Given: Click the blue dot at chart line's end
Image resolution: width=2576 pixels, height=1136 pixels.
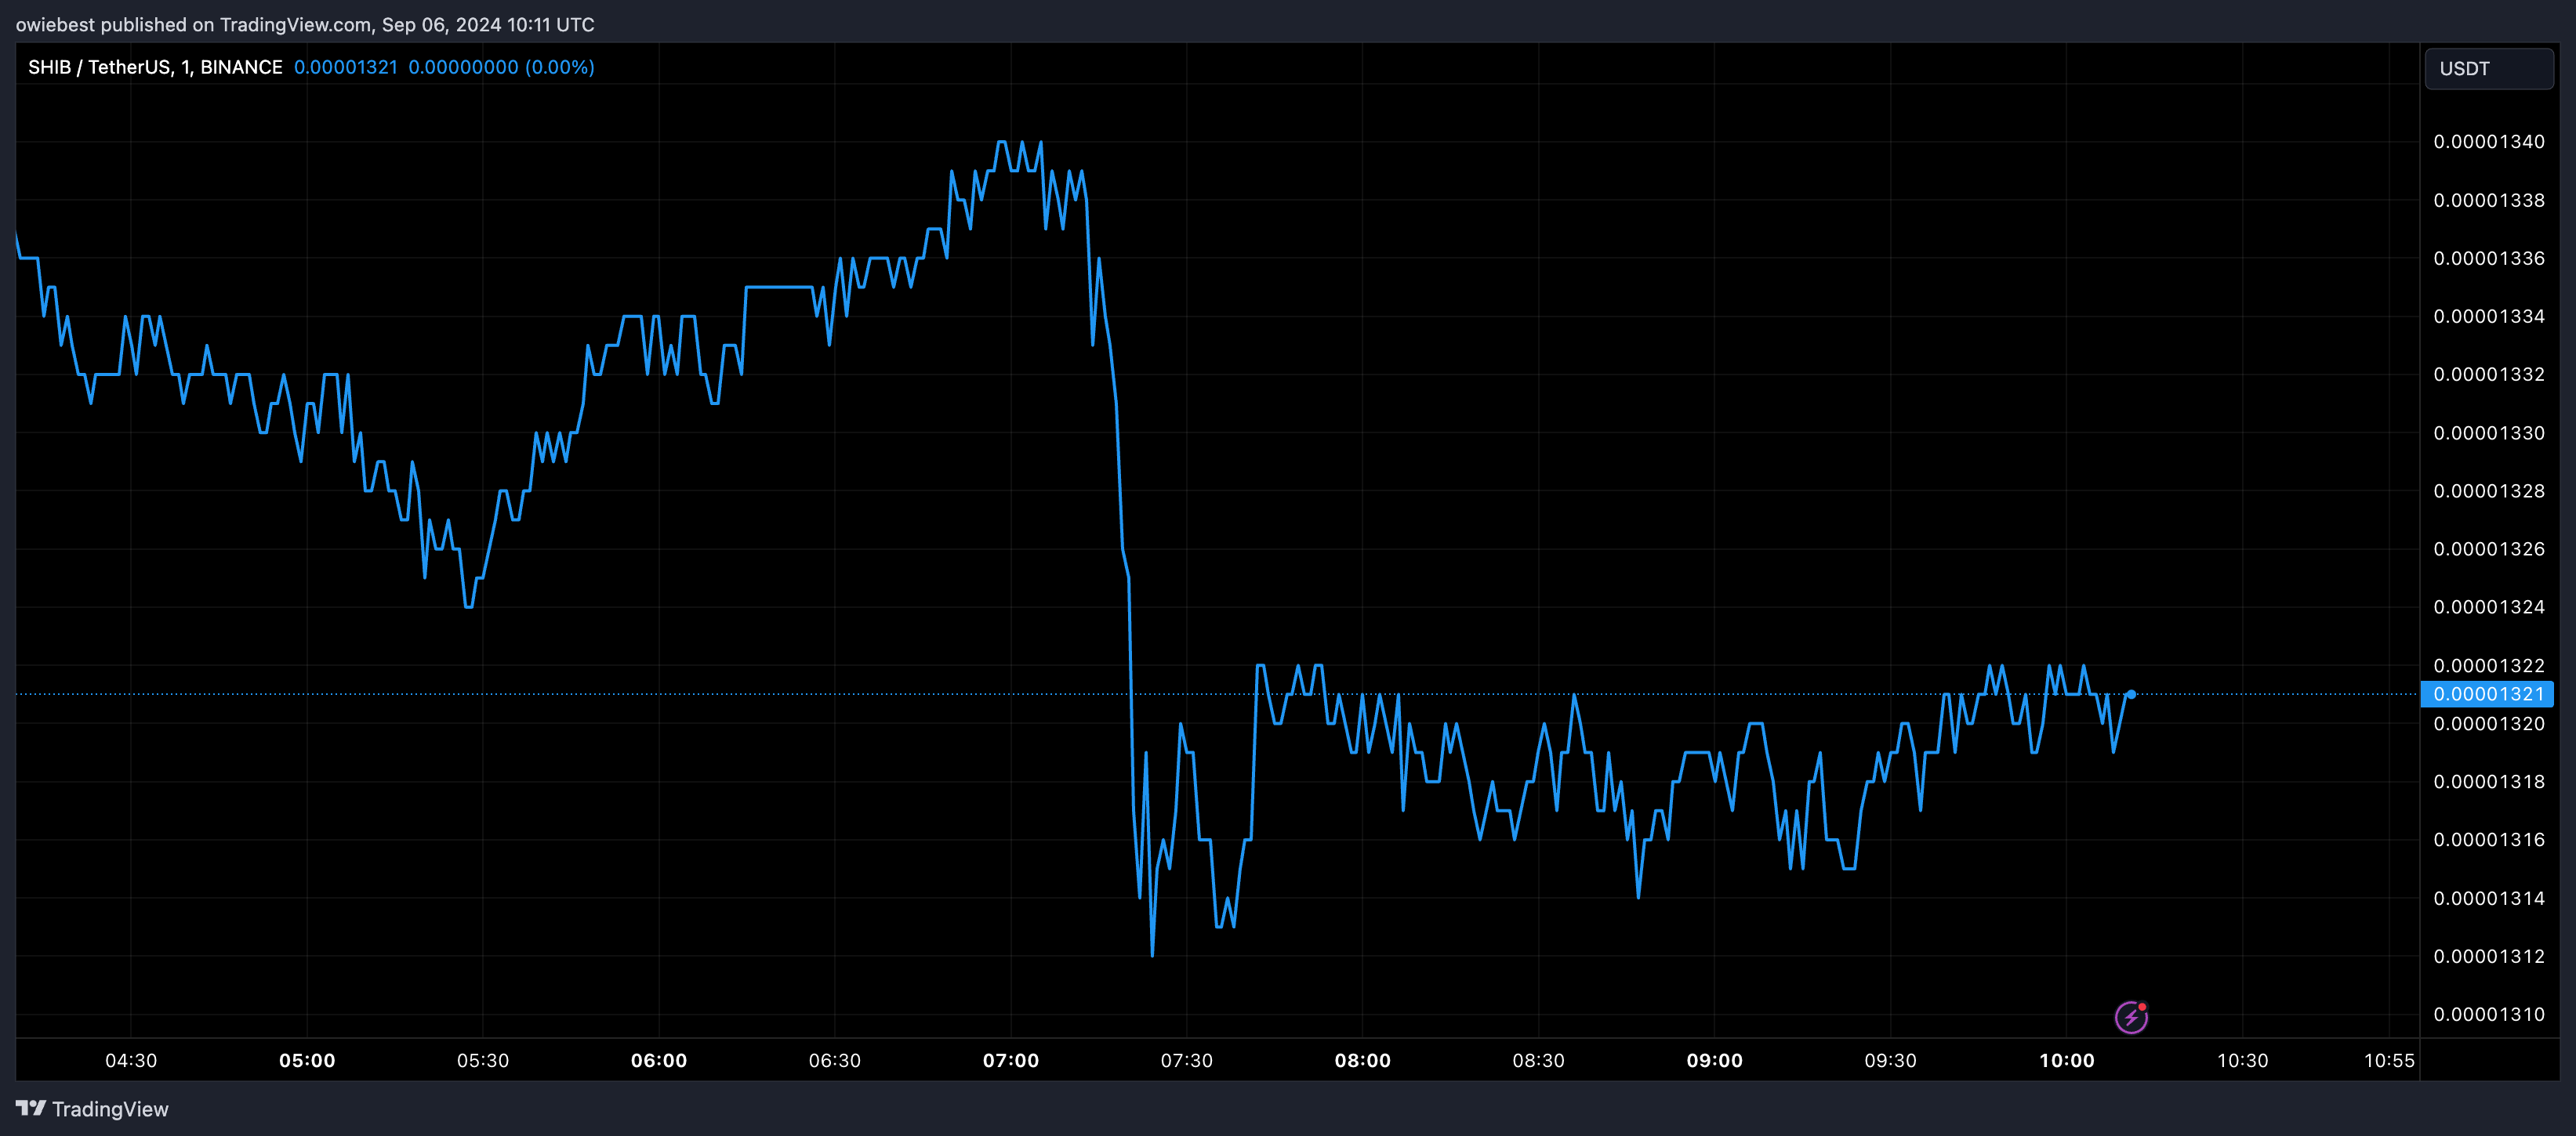Looking at the screenshot, I should 2131,693.
